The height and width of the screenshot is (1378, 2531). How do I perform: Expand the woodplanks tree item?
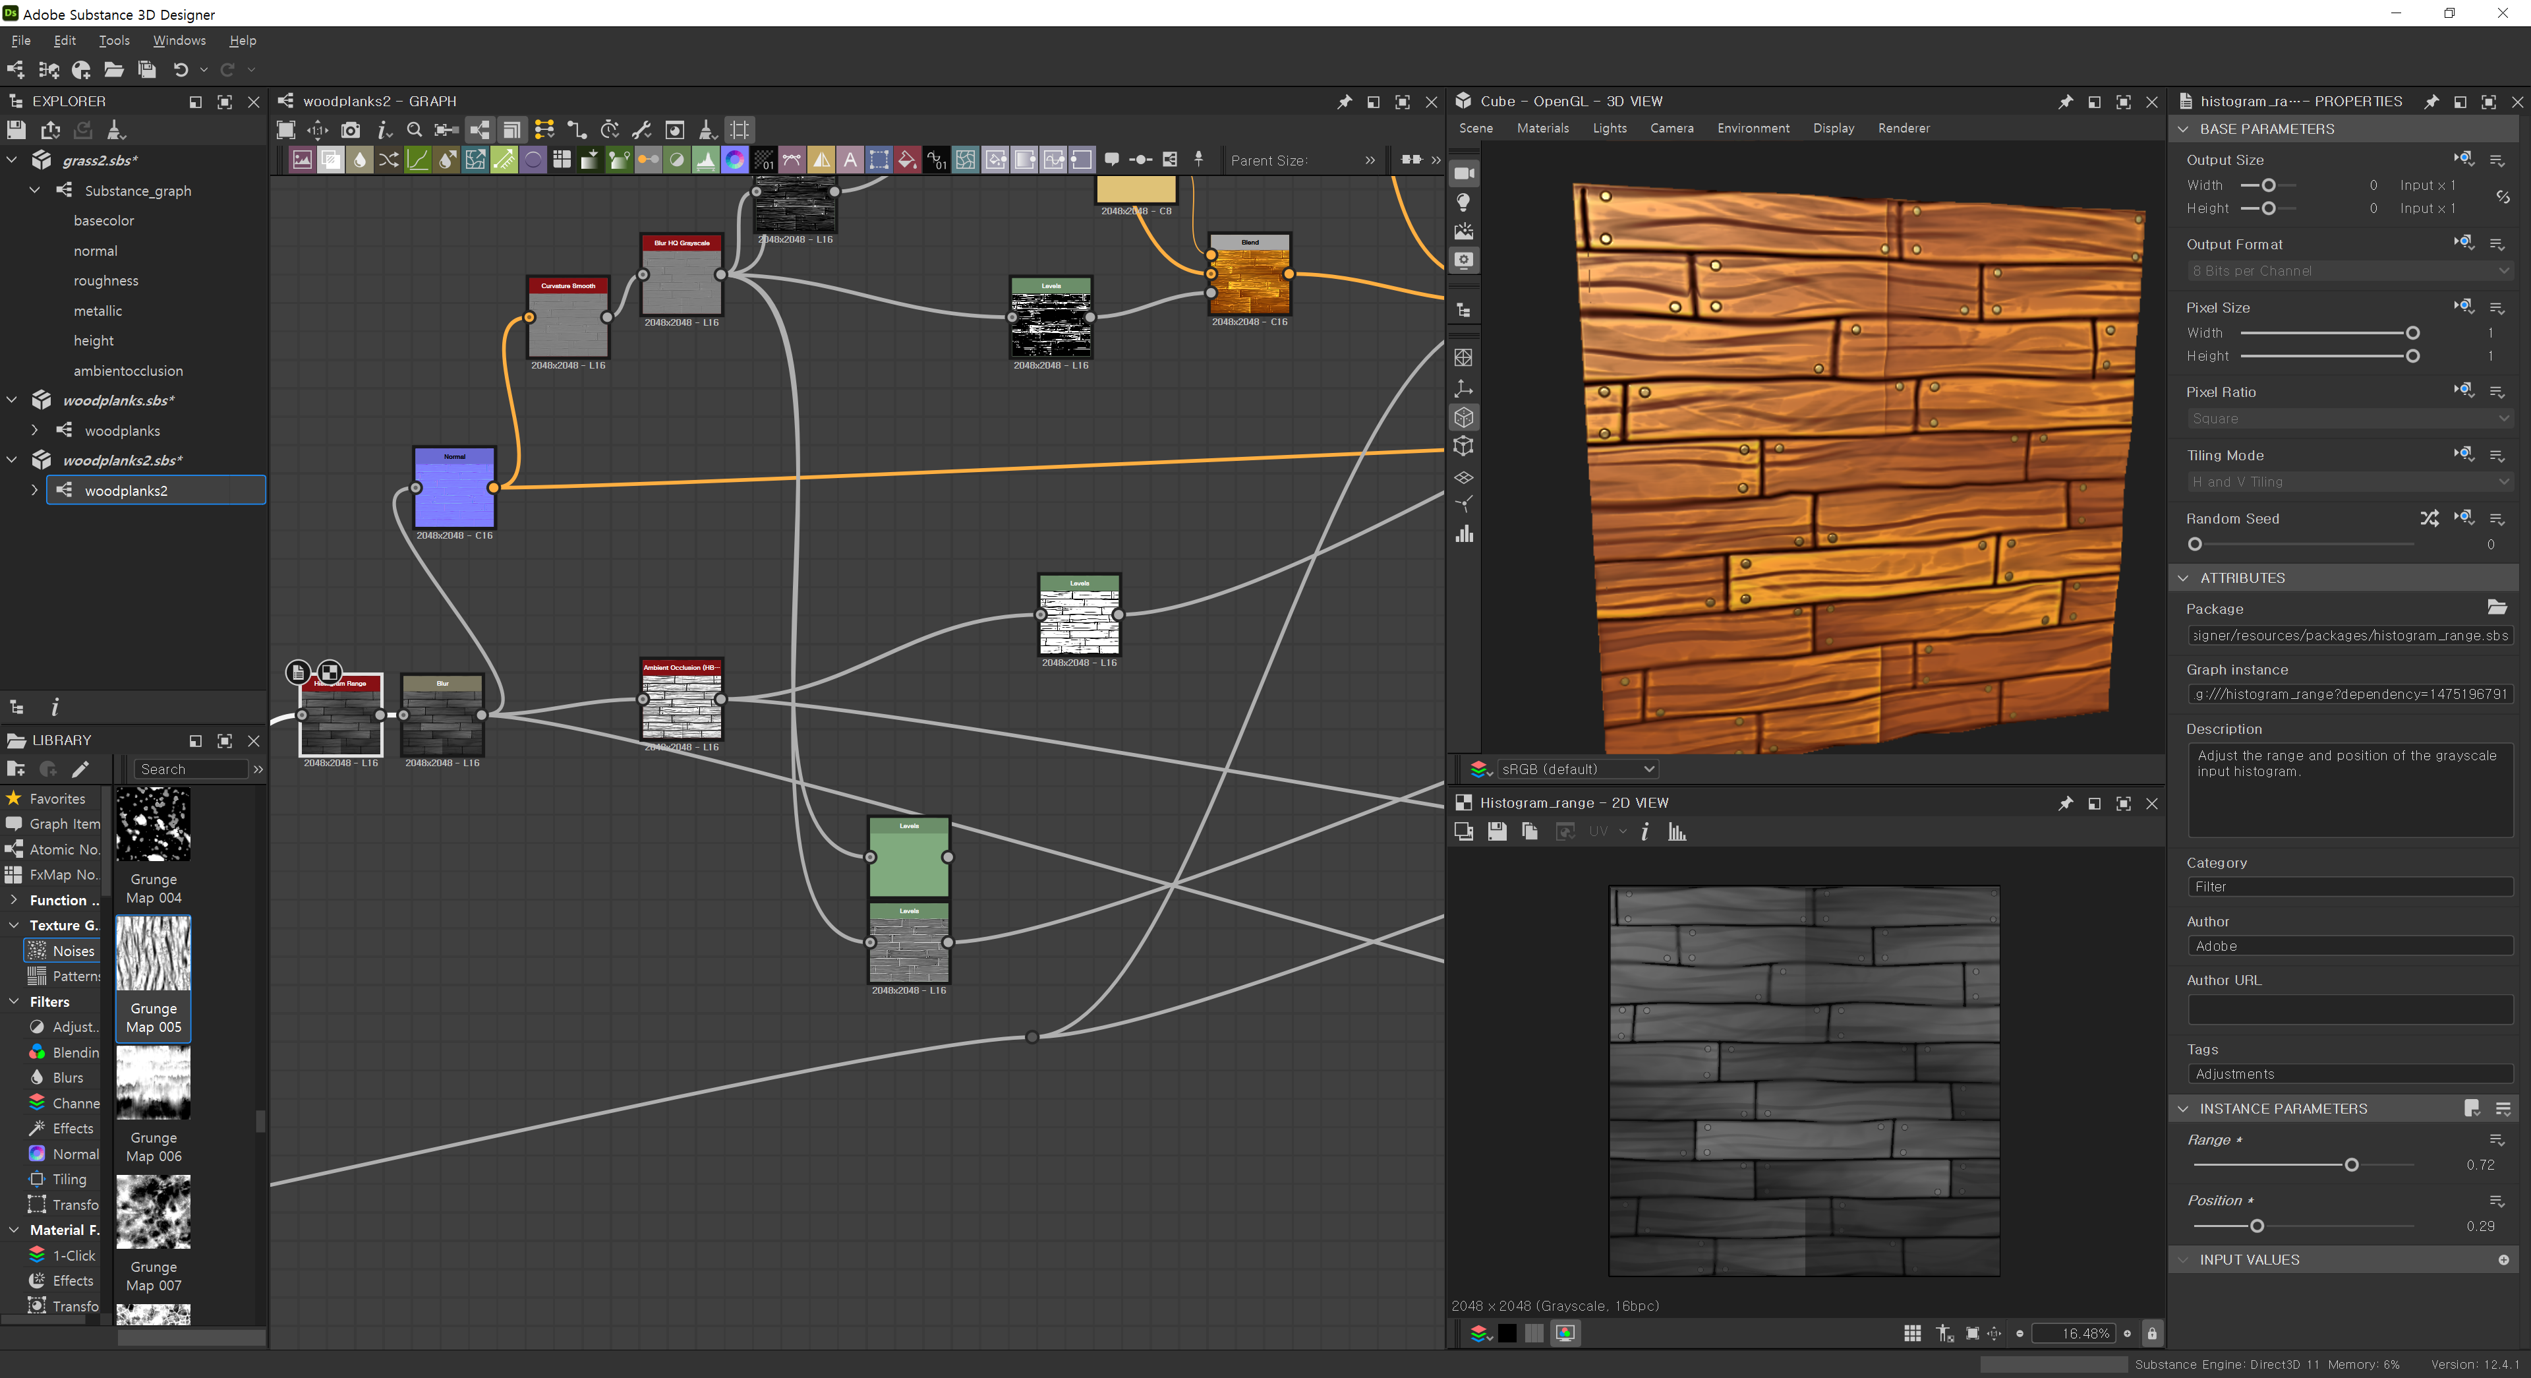[x=34, y=431]
